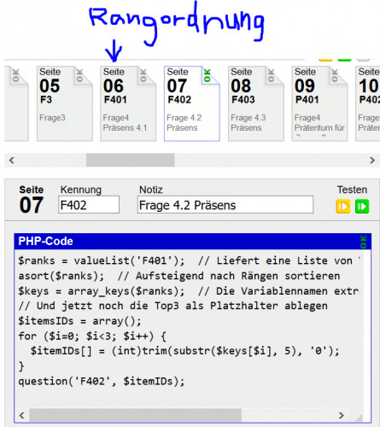Click the left arrow of page list scrollbar
Viewport: 380px width, 427px height.
pyautogui.click(x=12, y=160)
